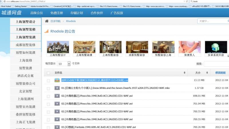
Task: Click the 安卓系统升级 Android thumbnail
Action: (216, 47)
